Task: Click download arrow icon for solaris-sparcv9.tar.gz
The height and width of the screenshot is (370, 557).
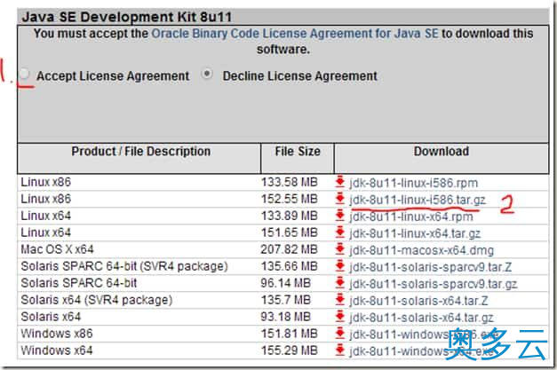Action: click(340, 283)
